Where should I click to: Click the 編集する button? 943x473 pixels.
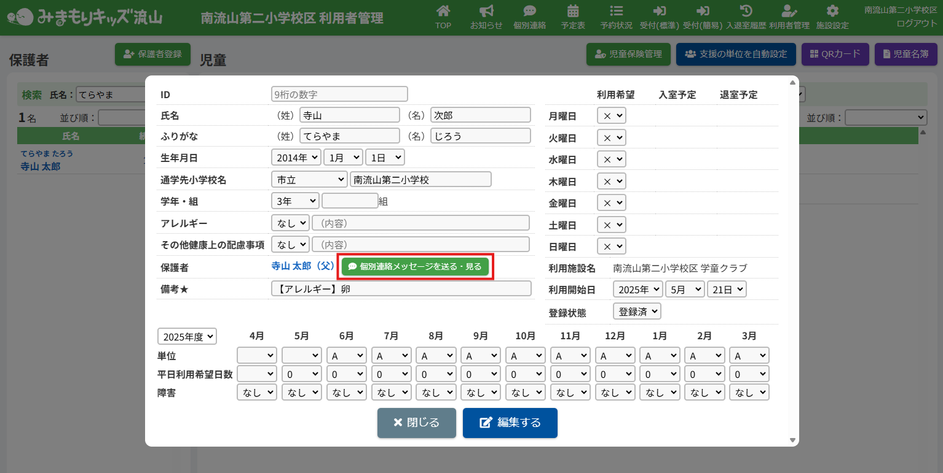[510, 423]
